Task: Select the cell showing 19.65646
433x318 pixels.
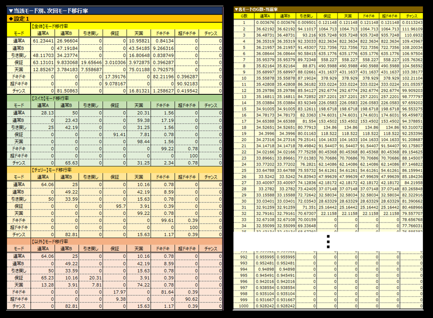Action: (x=91, y=62)
